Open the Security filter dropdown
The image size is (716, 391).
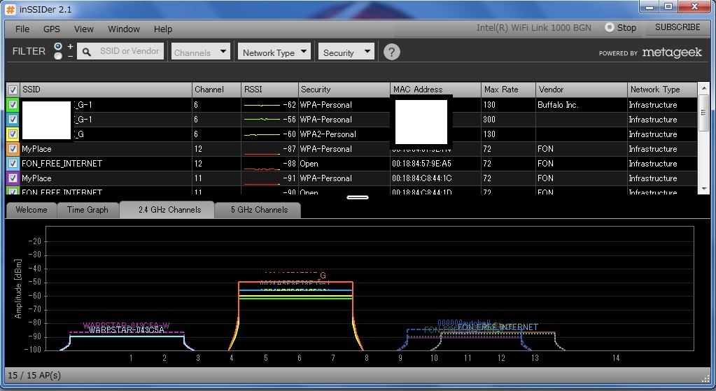pyautogui.click(x=346, y=52)
